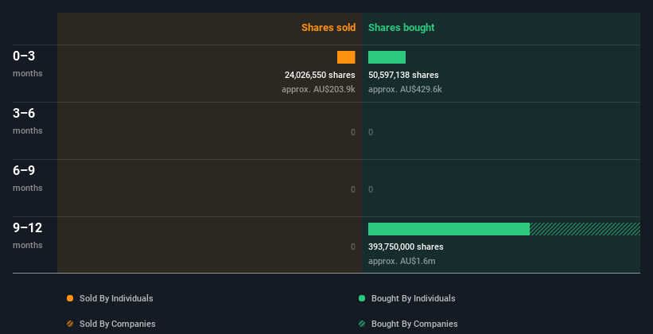The image size is (653, 334).
Task: Click solid green bar in 9–12 months row
Action: pyautogui.click(x=449, y=229)
